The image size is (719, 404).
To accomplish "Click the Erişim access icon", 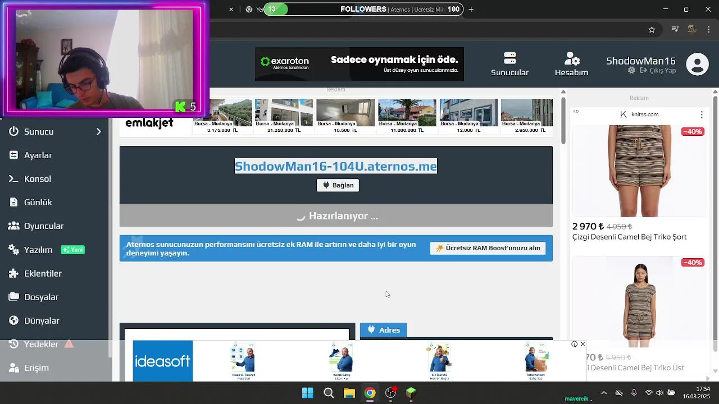I will [14, 368].
